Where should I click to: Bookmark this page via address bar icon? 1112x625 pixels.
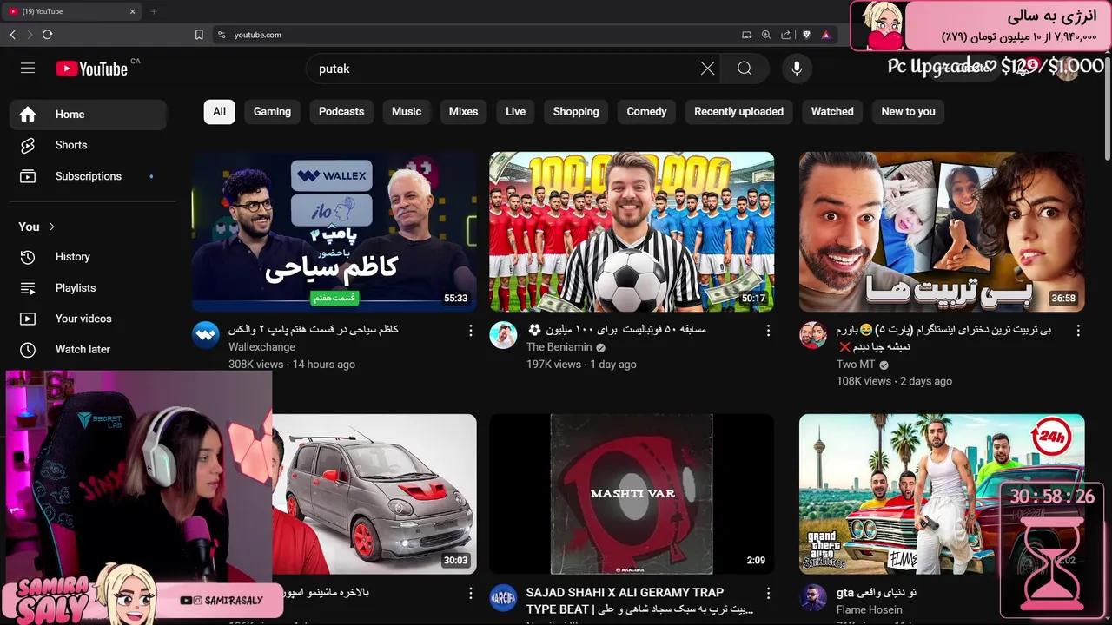click(199, 35)
